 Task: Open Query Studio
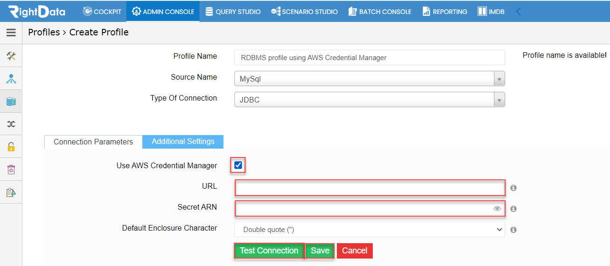[x=233, y=11]
